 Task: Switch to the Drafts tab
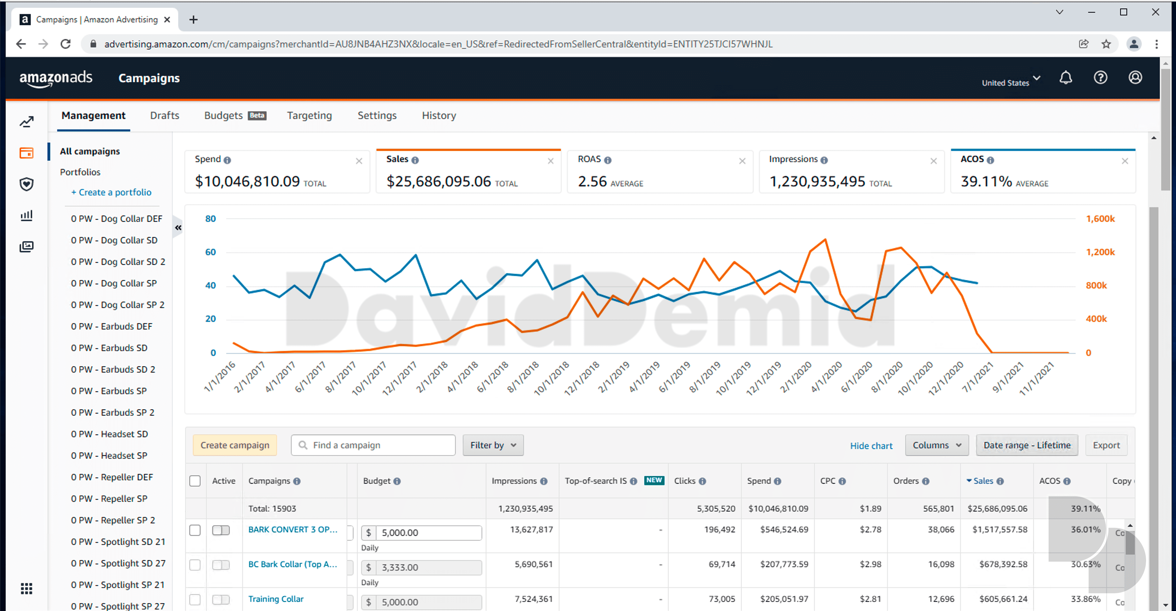164,115
